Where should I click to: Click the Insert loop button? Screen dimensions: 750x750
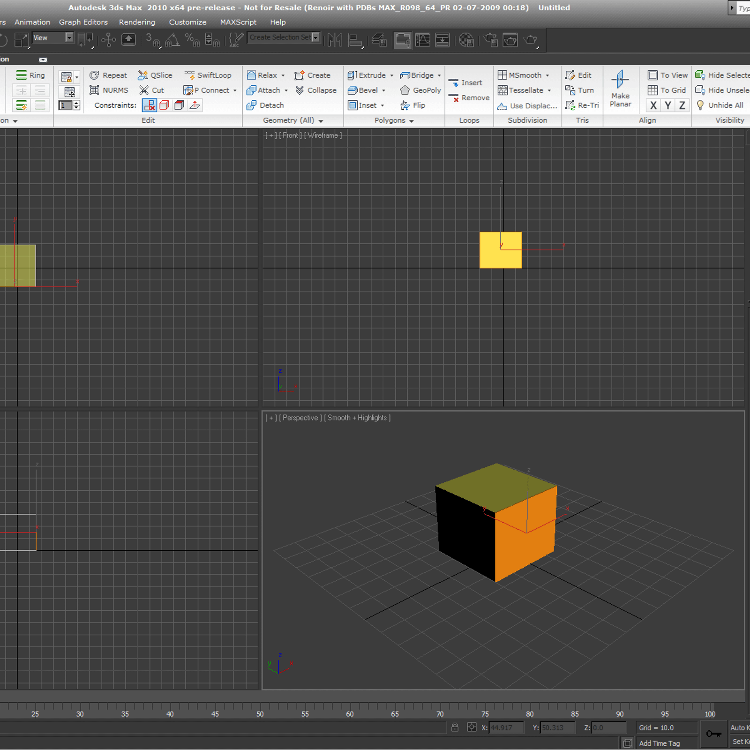[465, 82]
